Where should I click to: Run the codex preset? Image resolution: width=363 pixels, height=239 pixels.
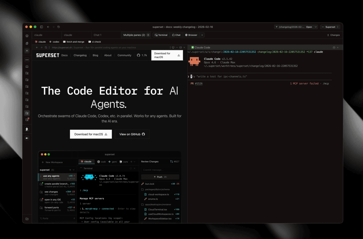pos(54,42)
